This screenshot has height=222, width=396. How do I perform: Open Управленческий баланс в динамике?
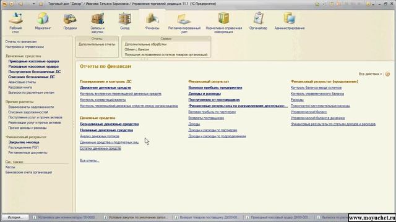(317, 118)
